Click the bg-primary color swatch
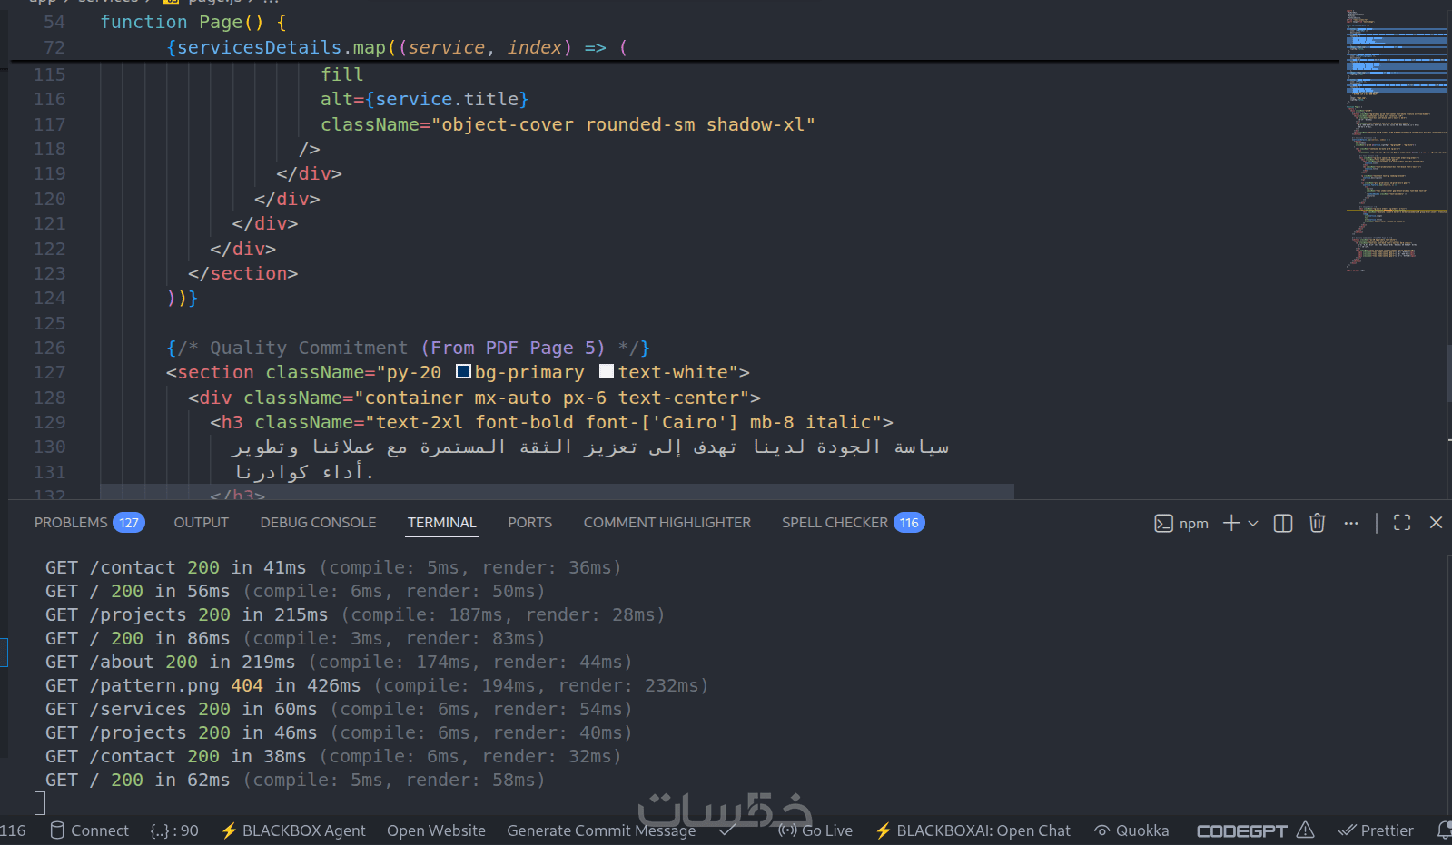 click(463, 371)
